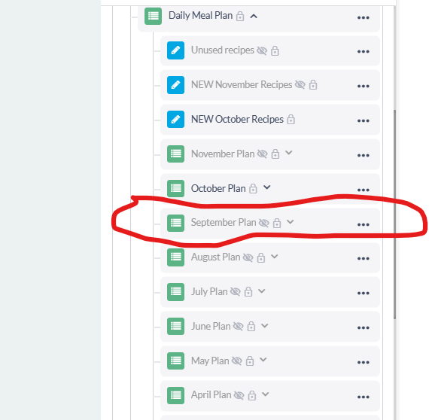Collapse the Daily Meal Plan section

click(254, 16)
